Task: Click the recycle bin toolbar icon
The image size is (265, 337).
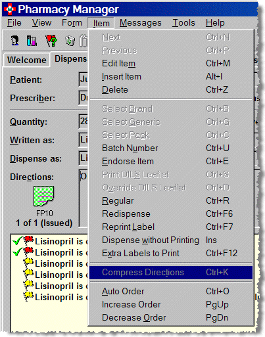Action: pyautogui.click(x=70, y=41)
